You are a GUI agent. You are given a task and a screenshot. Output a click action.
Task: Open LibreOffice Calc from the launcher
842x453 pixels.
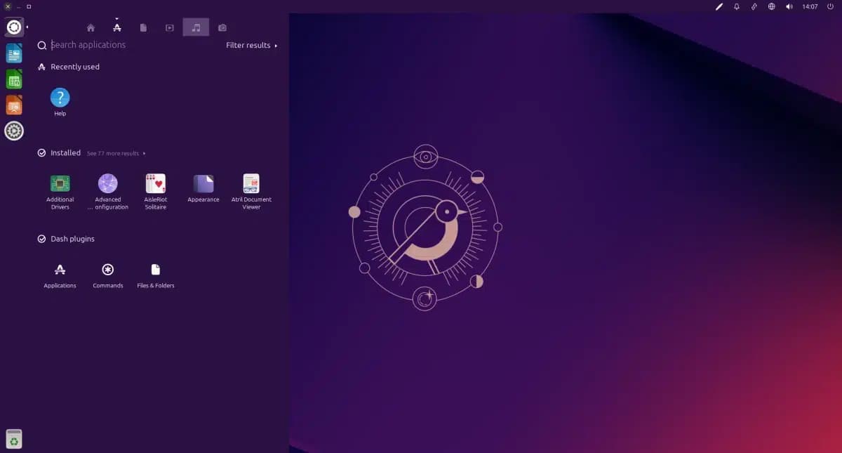coord(14,79)
